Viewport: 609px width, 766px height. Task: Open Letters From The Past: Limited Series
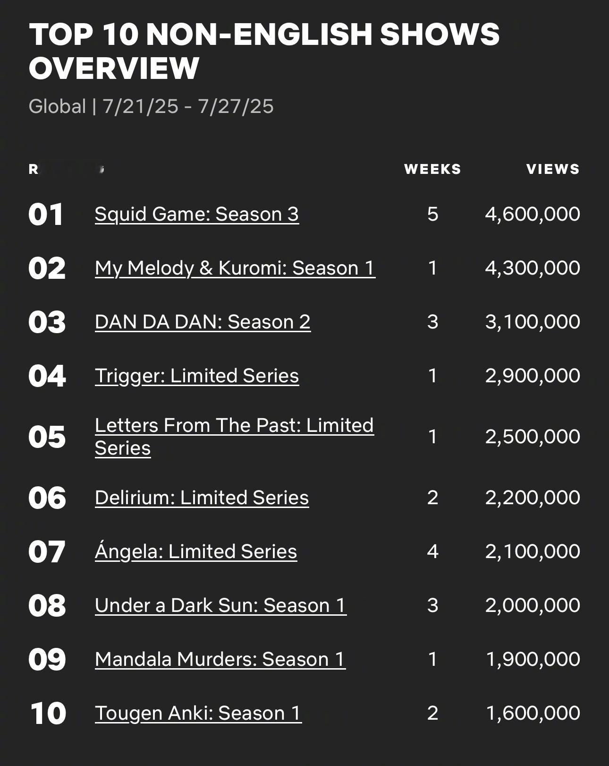point(234,437)
